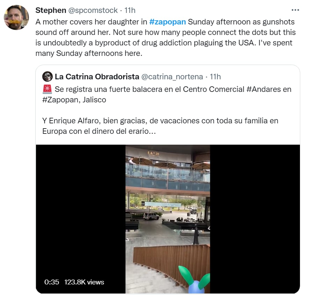The width and height of the screenshot is (309, 297).
Task: Click the LA 20 sign in video
Action: (x=154, y=153)
